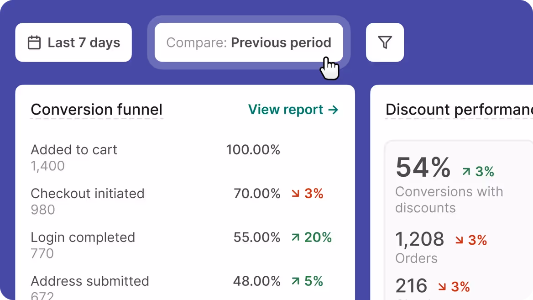Click the Orders label
The width and height of the screenshot is (533, 300).
point(416,258)
